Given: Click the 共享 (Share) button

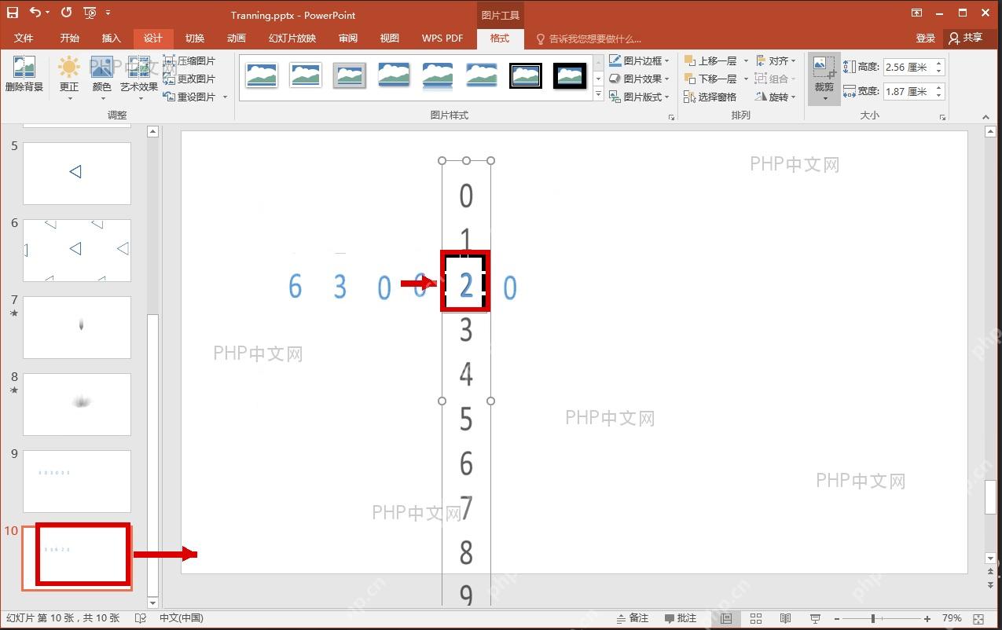Looking at the screenshot, I should point(966,38).
